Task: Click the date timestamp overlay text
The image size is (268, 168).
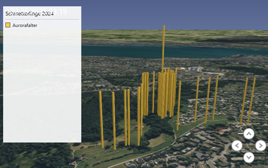Action: click(x=39, y=11)
